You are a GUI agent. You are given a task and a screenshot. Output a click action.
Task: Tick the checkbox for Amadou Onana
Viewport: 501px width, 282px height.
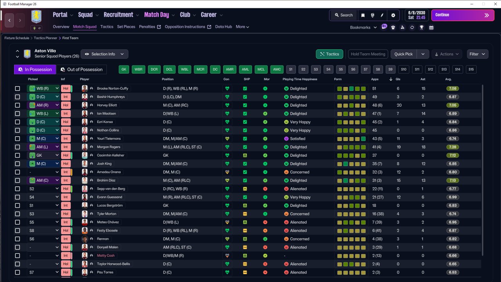click(x=17, y=172)
